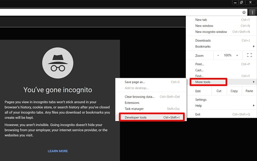Restore down the Chrome window
This screenshot has height=161, width=257.
tap(241, 2)
